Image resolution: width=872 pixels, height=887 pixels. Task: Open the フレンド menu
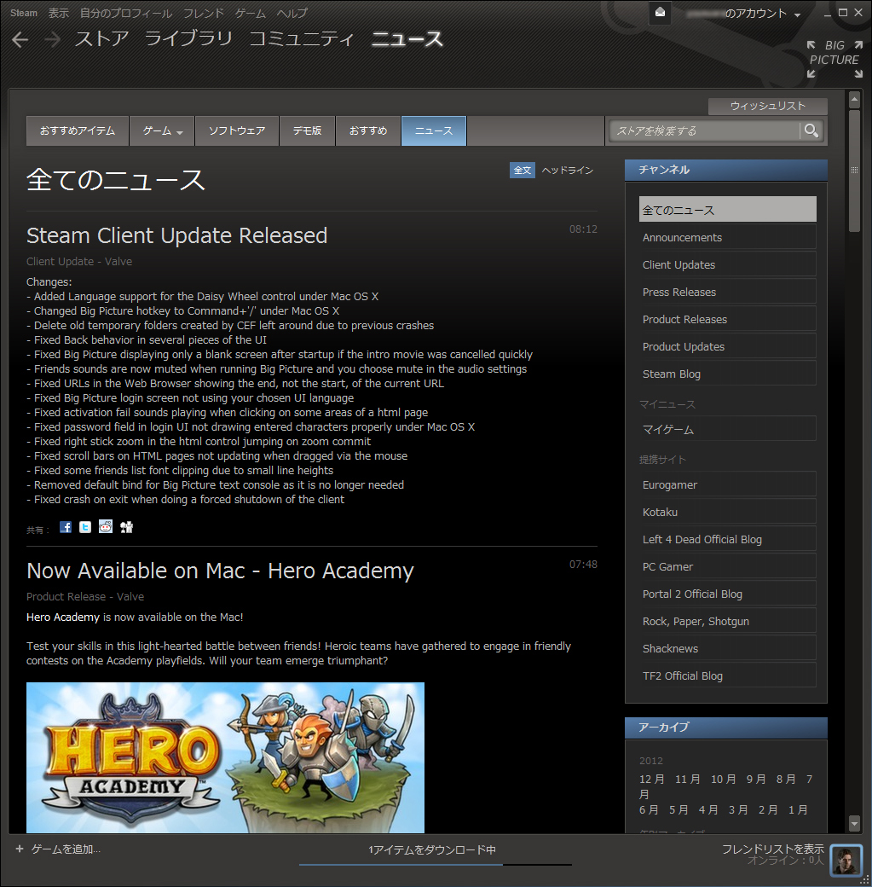pyautogui.click(x=204, y=13)
